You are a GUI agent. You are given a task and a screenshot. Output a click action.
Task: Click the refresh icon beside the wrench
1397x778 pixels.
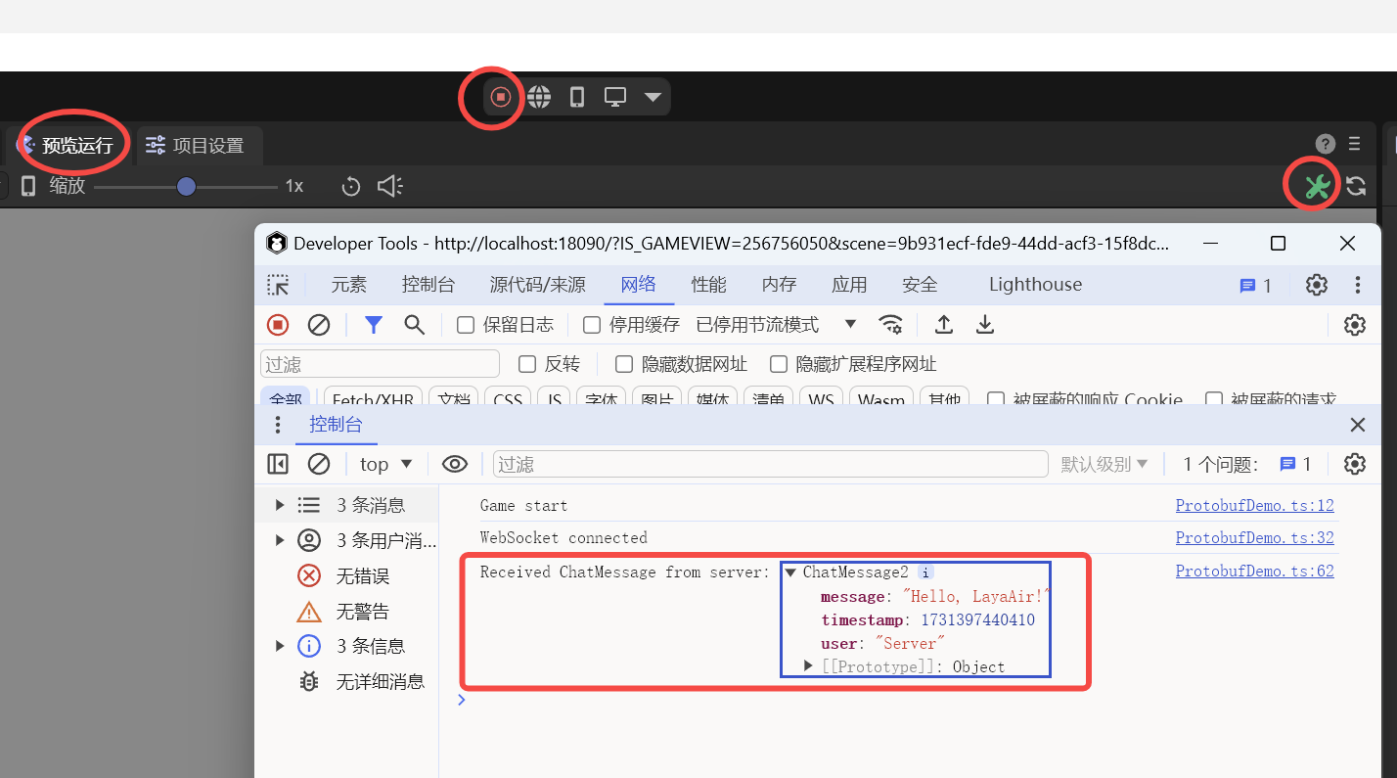[x=1356, y=186]
